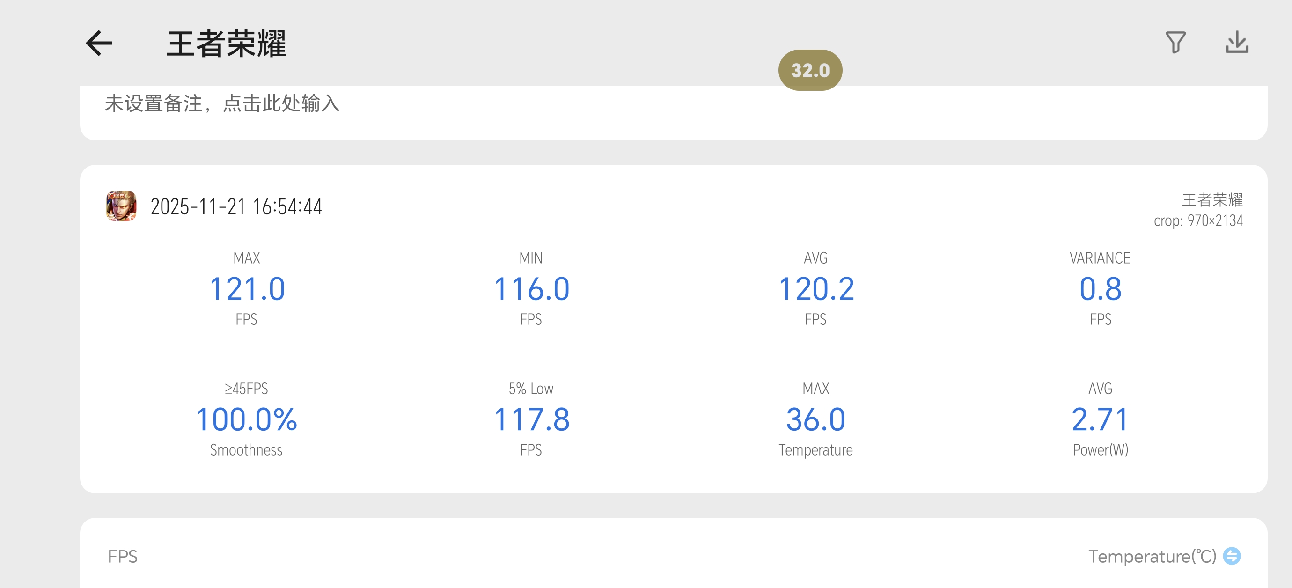Click the download export icon

point(1237,42)
